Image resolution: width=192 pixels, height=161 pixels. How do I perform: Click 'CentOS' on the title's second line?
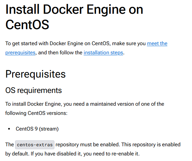(x=27, y=25)
